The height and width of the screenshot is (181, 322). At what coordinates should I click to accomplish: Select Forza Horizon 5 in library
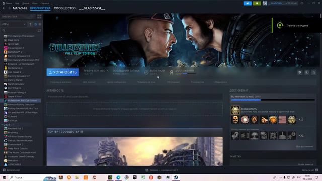16,48
